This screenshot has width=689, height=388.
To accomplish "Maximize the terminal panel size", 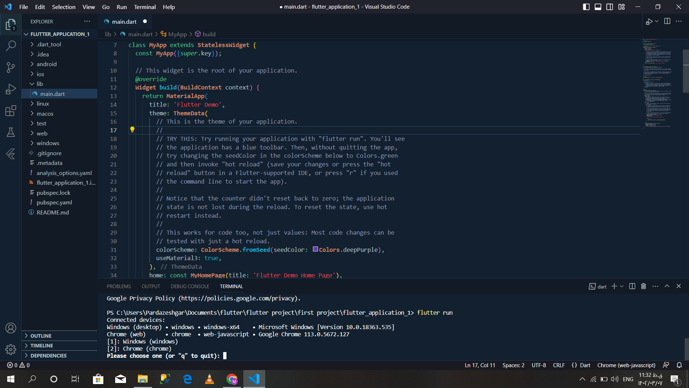I will (667, 286).
